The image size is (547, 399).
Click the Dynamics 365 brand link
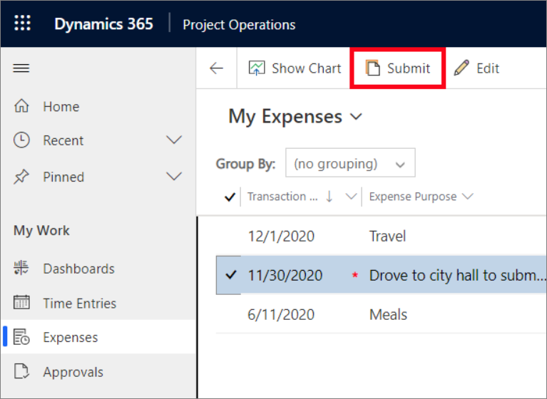tap(103, 24)
